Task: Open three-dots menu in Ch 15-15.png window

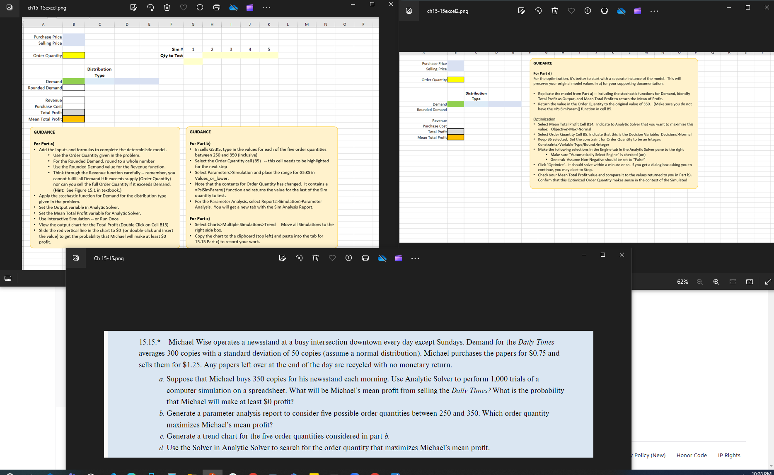Action: click(x=415, y=258)
